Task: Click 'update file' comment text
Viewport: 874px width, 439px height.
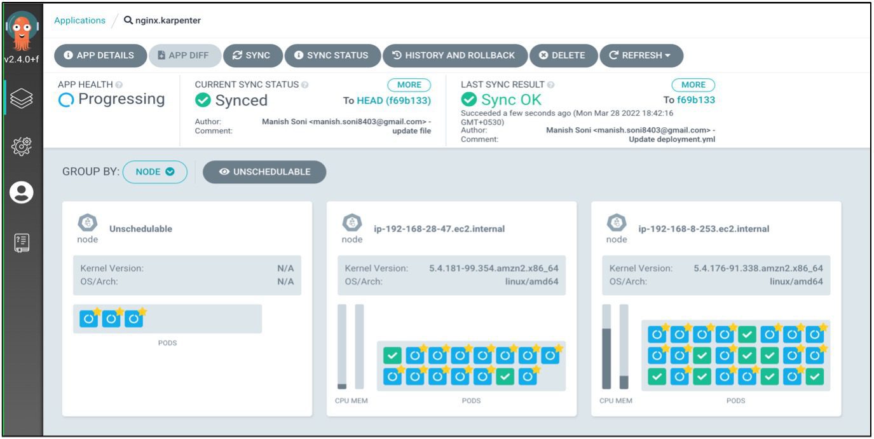Action: pos(412,131)
